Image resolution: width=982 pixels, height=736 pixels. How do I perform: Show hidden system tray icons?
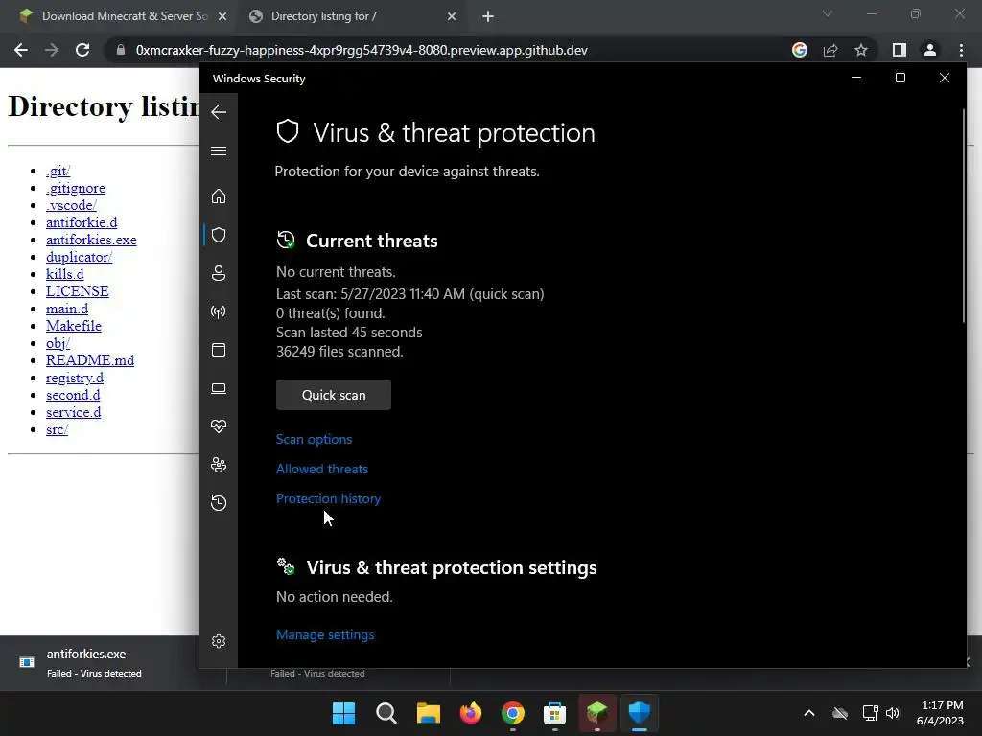pos(809,713)
